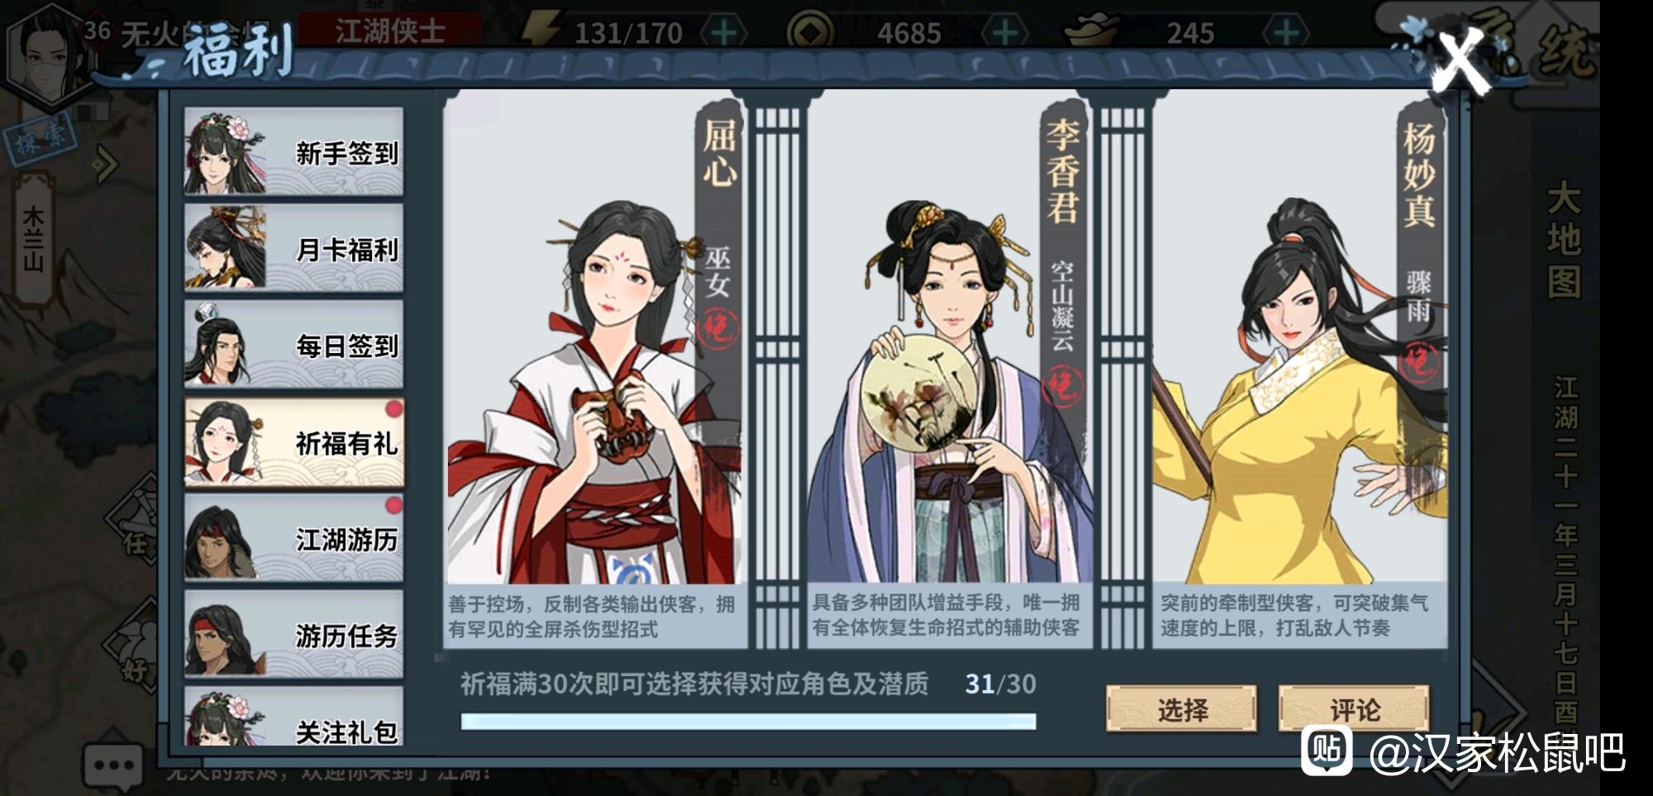Choose the 屈心 巫女 character card
This screenshot has height=796, width=1653.
(595, 369)
